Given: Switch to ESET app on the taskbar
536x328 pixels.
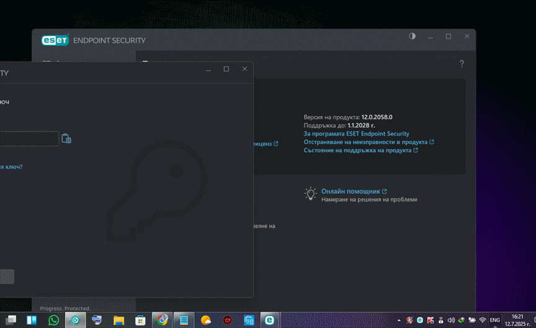Looking at the screenshot, I should click(270, 320).
